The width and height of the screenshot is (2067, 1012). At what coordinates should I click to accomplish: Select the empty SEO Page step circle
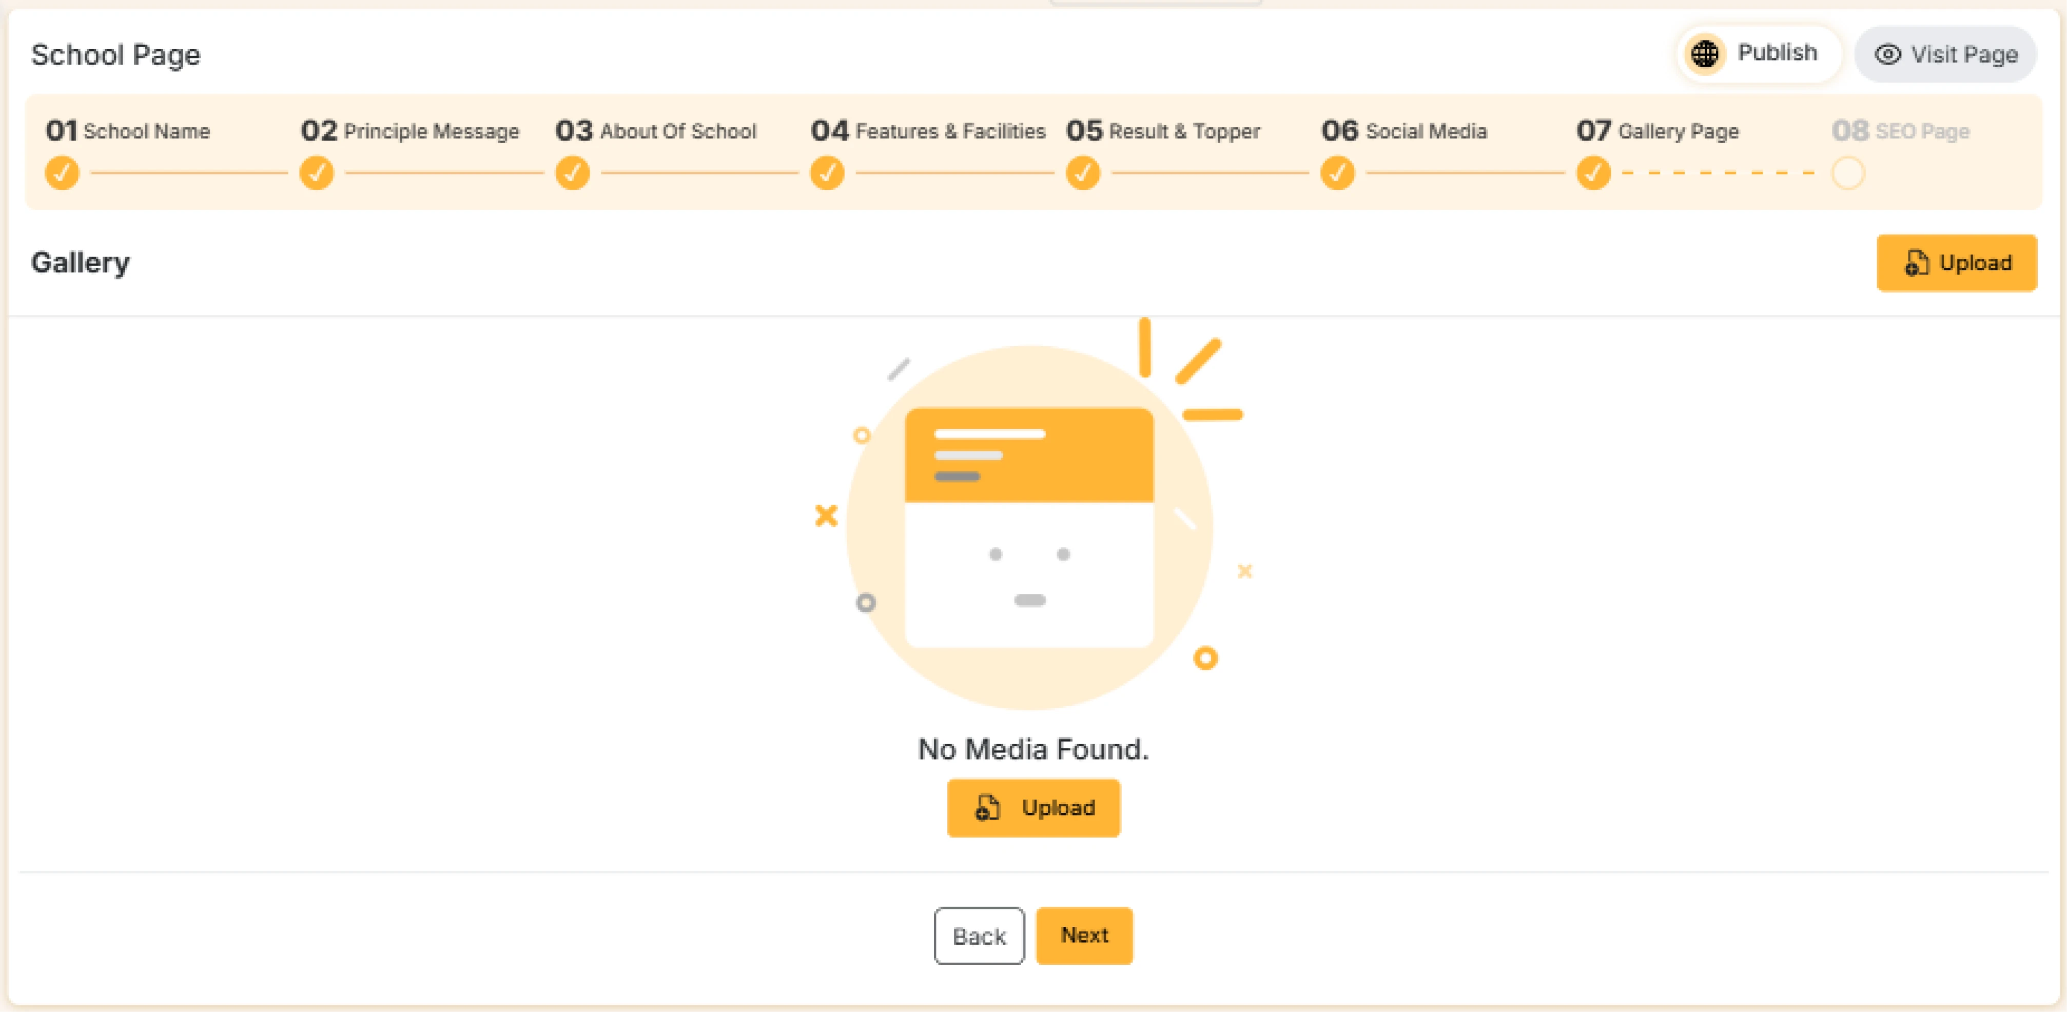click(1848, 172)
